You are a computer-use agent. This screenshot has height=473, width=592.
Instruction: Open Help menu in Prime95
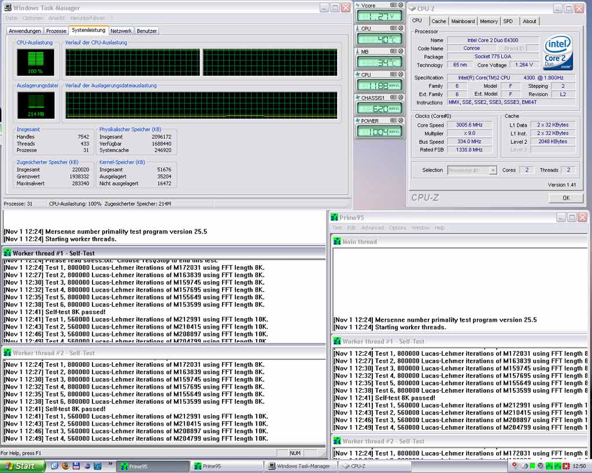pyautogui.click(x=439, y=228)
